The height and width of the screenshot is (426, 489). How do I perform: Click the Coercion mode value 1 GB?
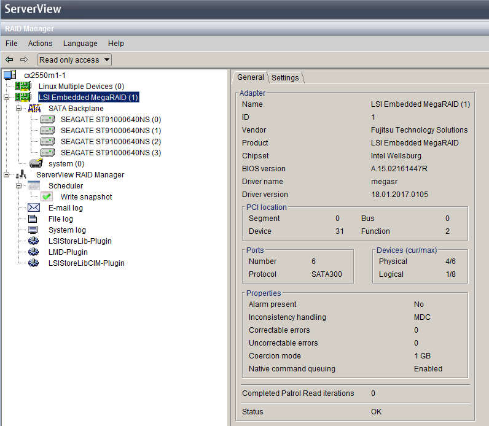[422, 356]
